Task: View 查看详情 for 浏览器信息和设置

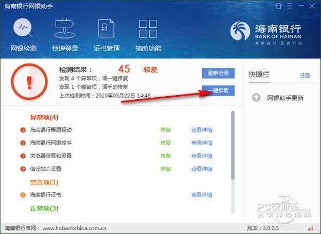Action: pyautogui.click(x=202, y=156)
